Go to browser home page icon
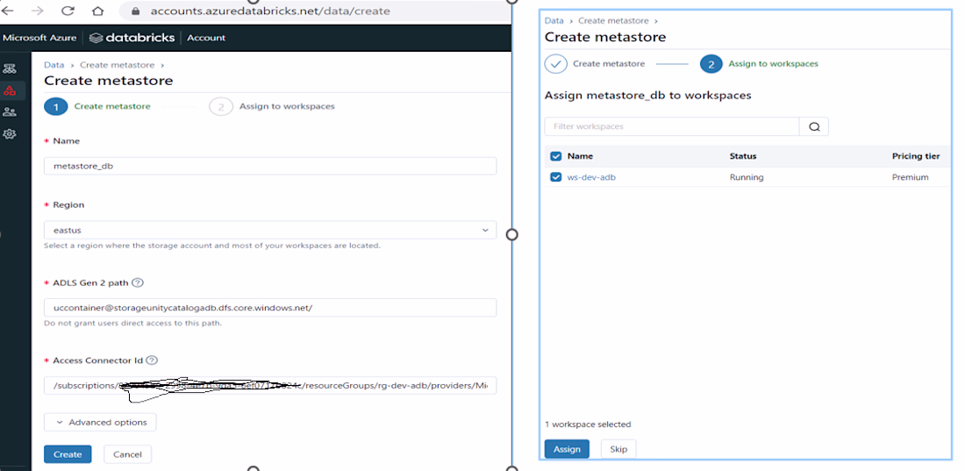 point(98,11)
